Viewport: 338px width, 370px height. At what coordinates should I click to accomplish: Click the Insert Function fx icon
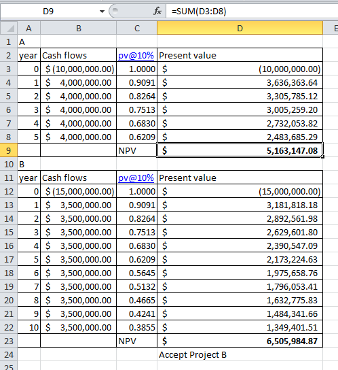coord(157,11)
